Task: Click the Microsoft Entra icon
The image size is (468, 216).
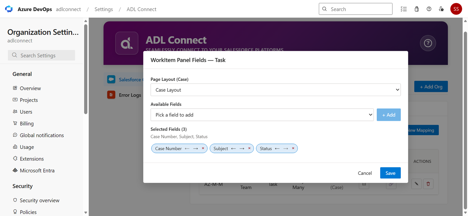Action: point(15,170)
